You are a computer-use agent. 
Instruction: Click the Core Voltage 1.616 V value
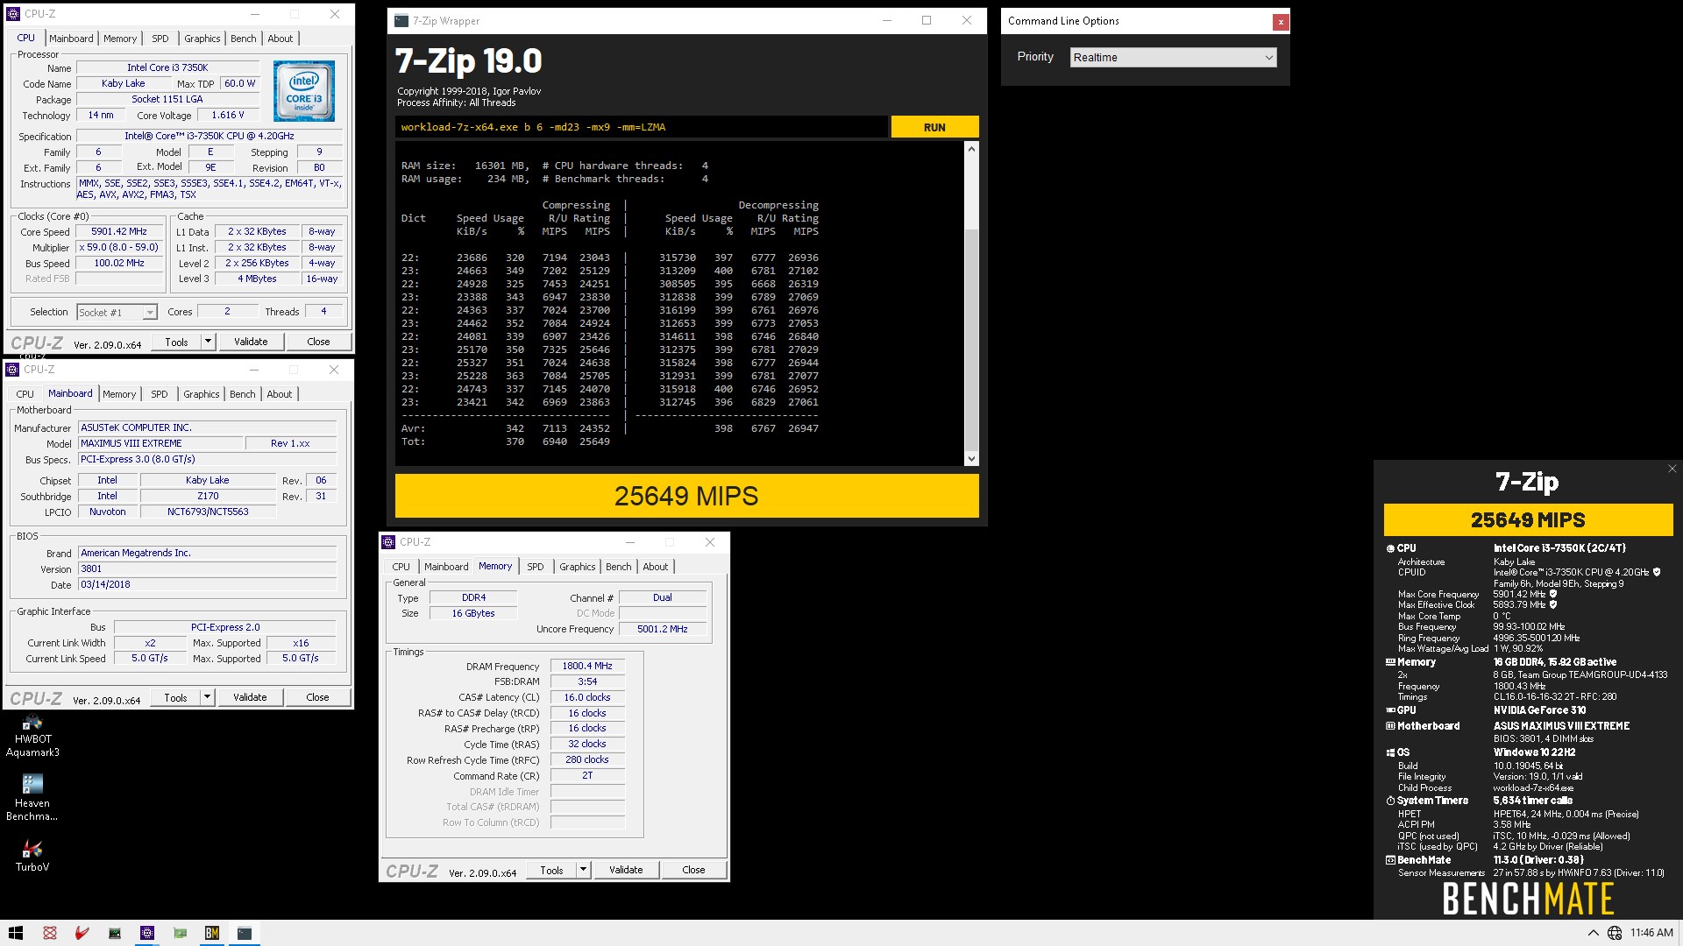(x=229, y=115)
